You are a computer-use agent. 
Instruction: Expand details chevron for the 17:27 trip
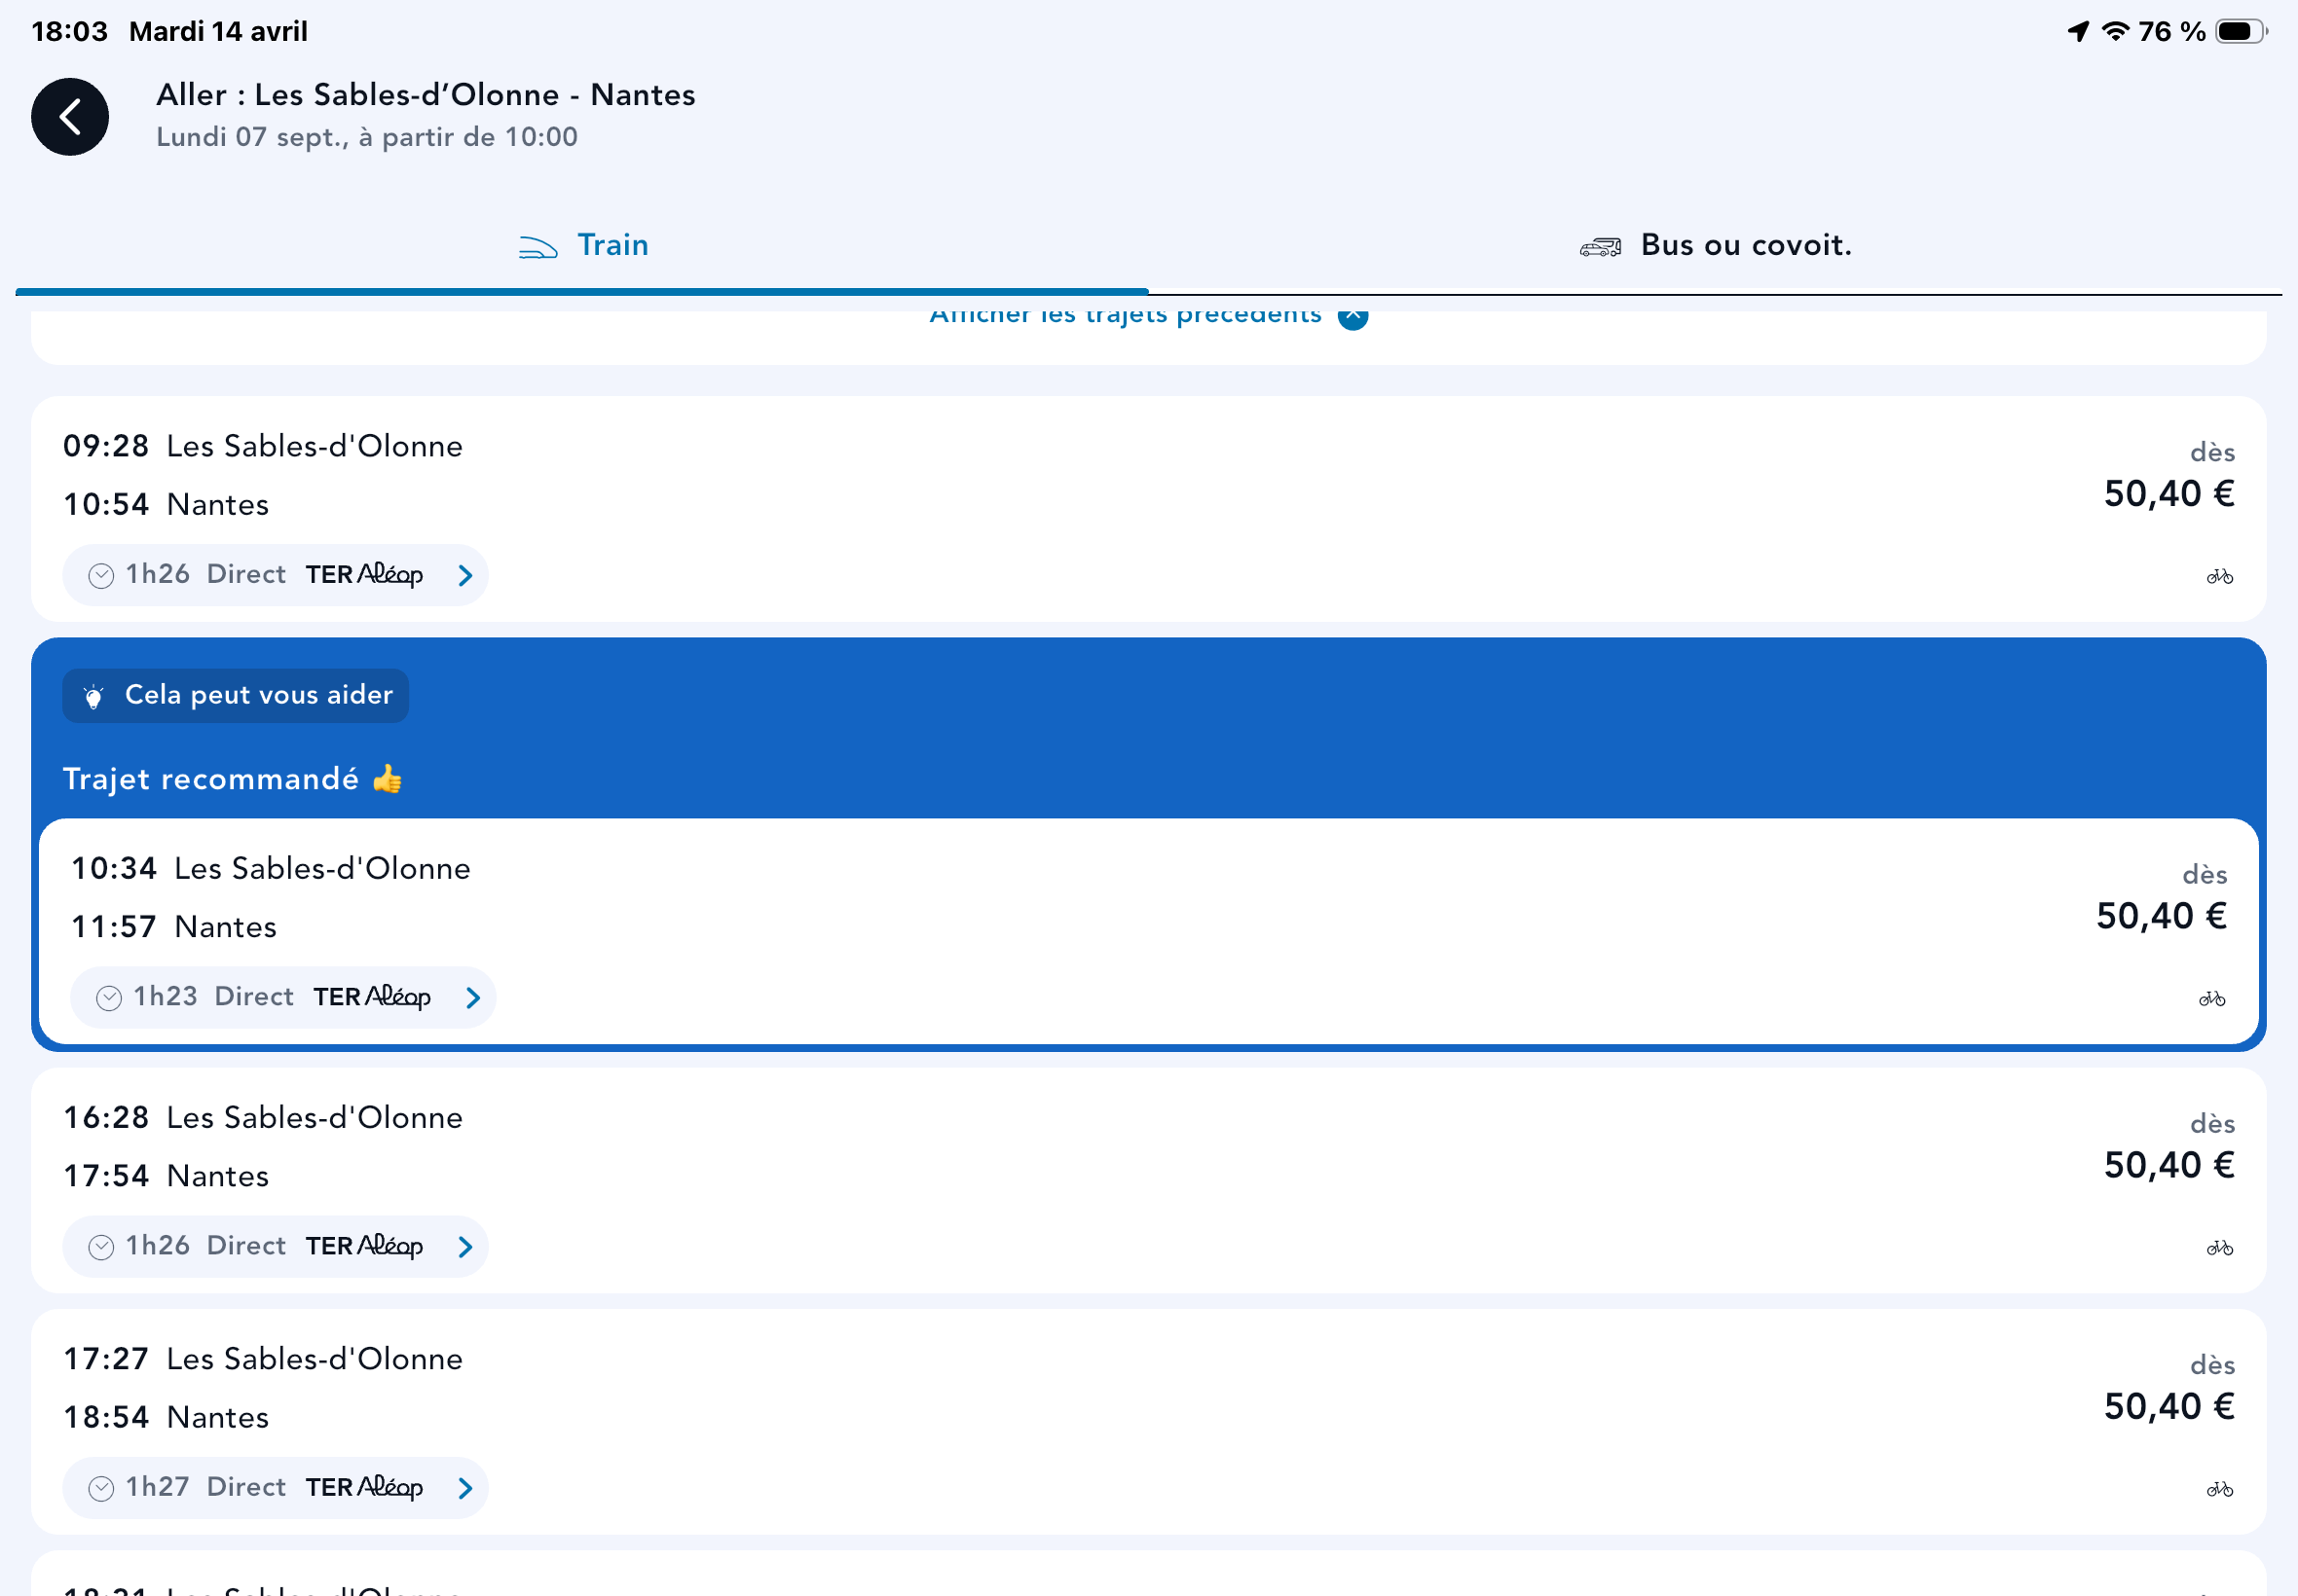(x=465, y=1488)
